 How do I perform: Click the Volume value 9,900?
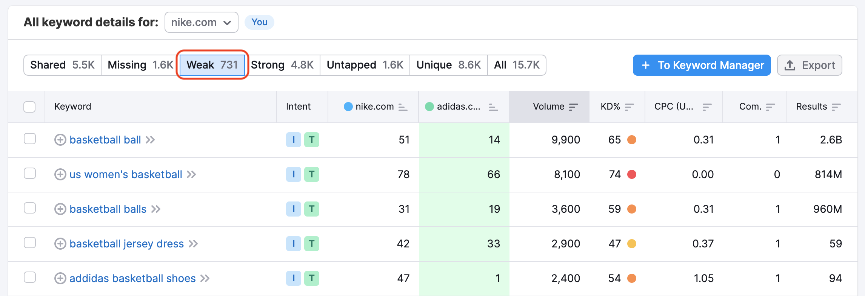tap(566, 140)
